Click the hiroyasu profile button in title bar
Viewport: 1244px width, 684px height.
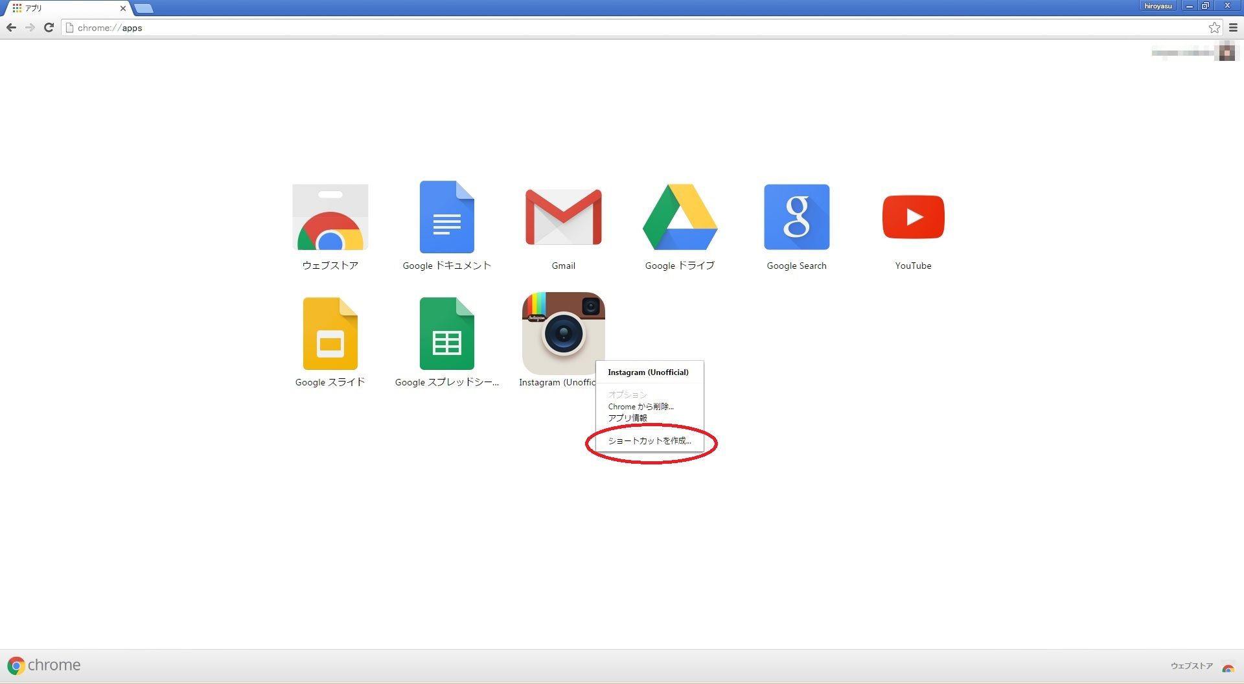click(x=1158, y=6)
